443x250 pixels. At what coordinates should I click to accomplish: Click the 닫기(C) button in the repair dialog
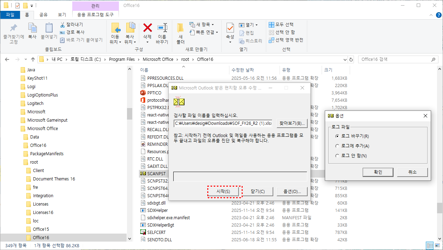coord(257,192)
